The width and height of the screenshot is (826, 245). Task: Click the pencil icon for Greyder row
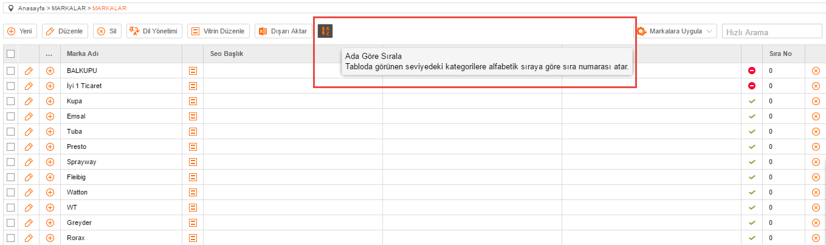tap(28, 223)
